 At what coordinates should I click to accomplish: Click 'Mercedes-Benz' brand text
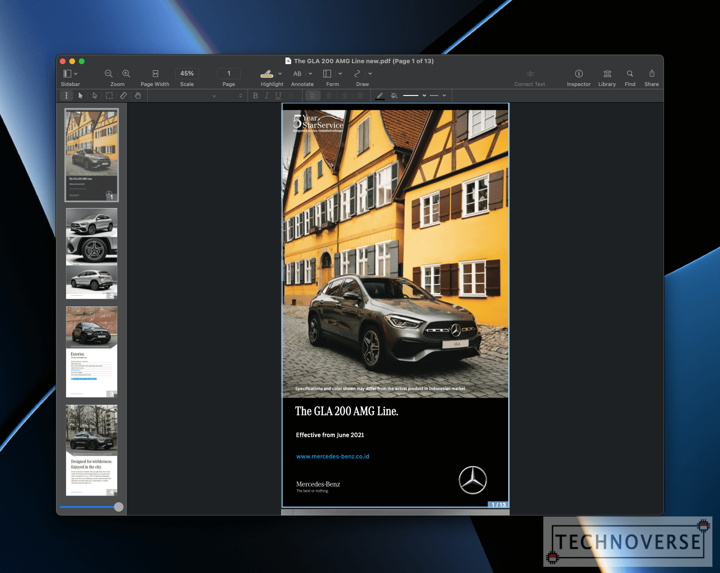coord(318,484)
